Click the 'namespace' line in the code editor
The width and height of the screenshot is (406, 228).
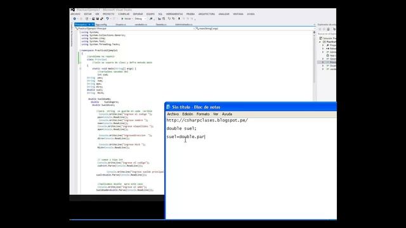[100, 51]
